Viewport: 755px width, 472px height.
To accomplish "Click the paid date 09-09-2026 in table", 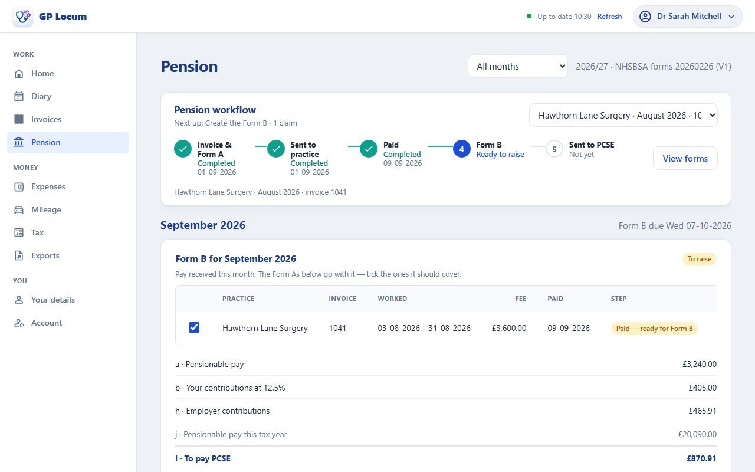I will tap(569, 328).
